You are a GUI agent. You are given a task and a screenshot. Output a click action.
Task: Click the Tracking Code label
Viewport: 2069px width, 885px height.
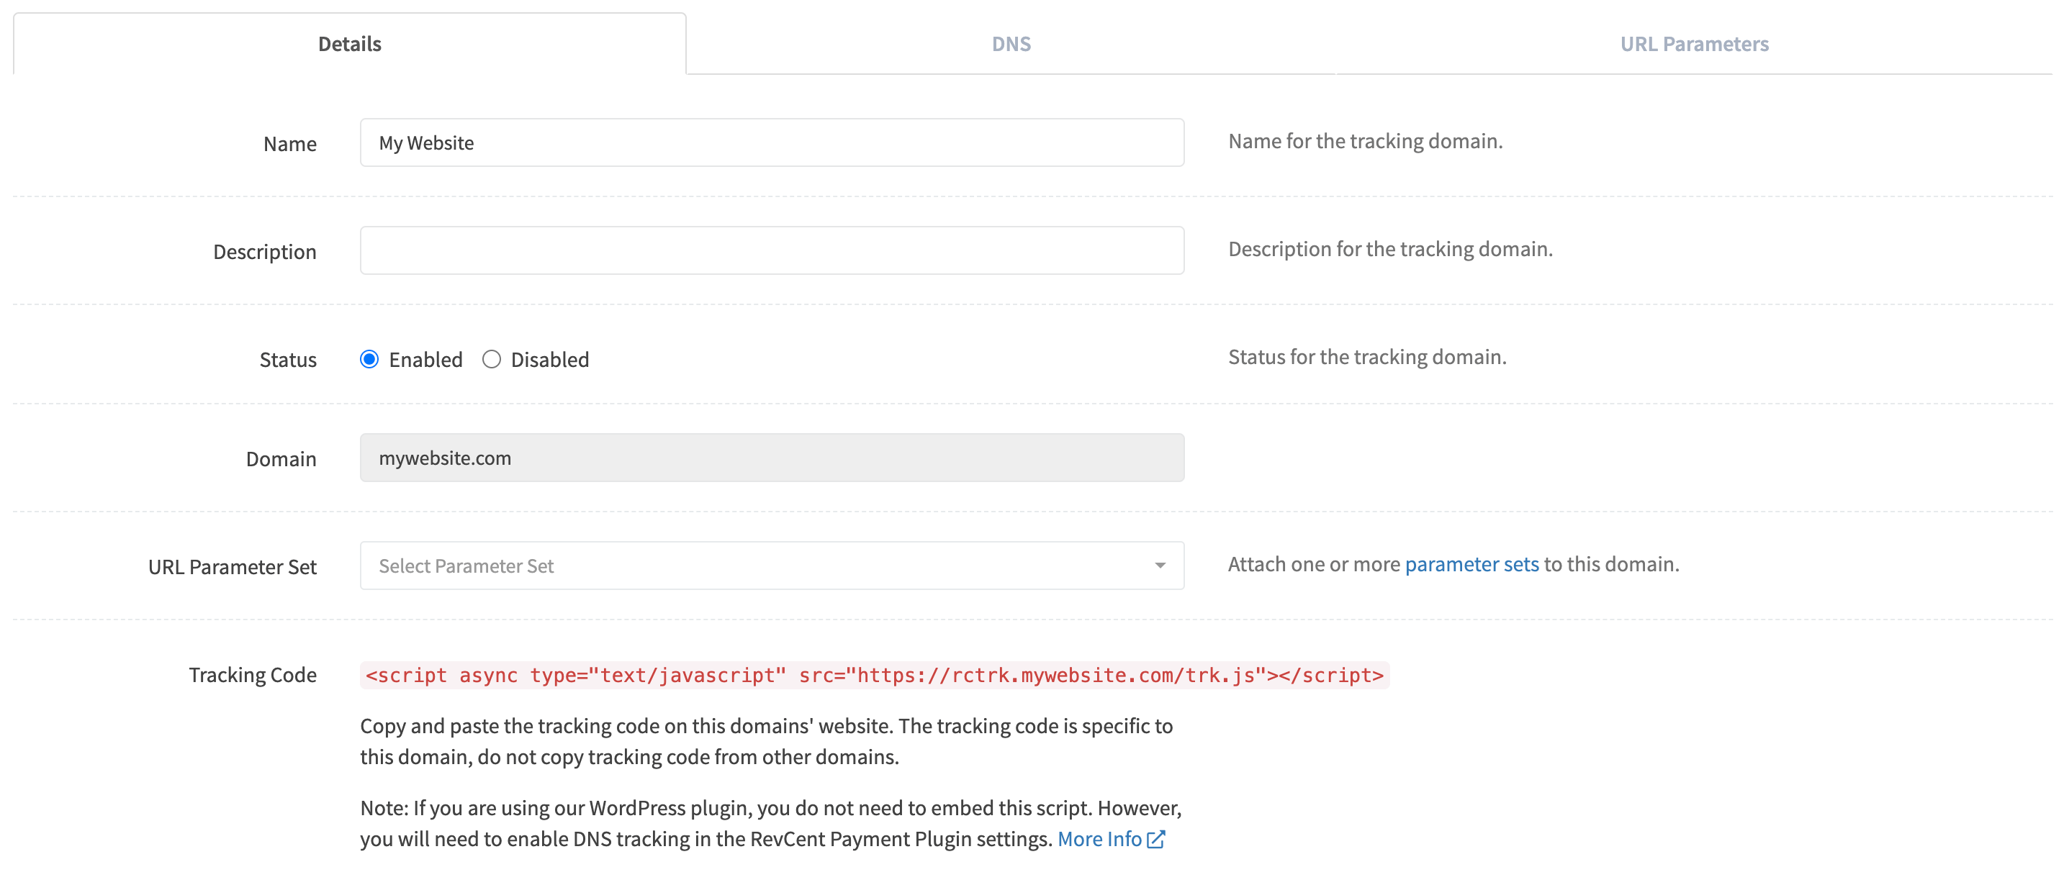(253, 675)
